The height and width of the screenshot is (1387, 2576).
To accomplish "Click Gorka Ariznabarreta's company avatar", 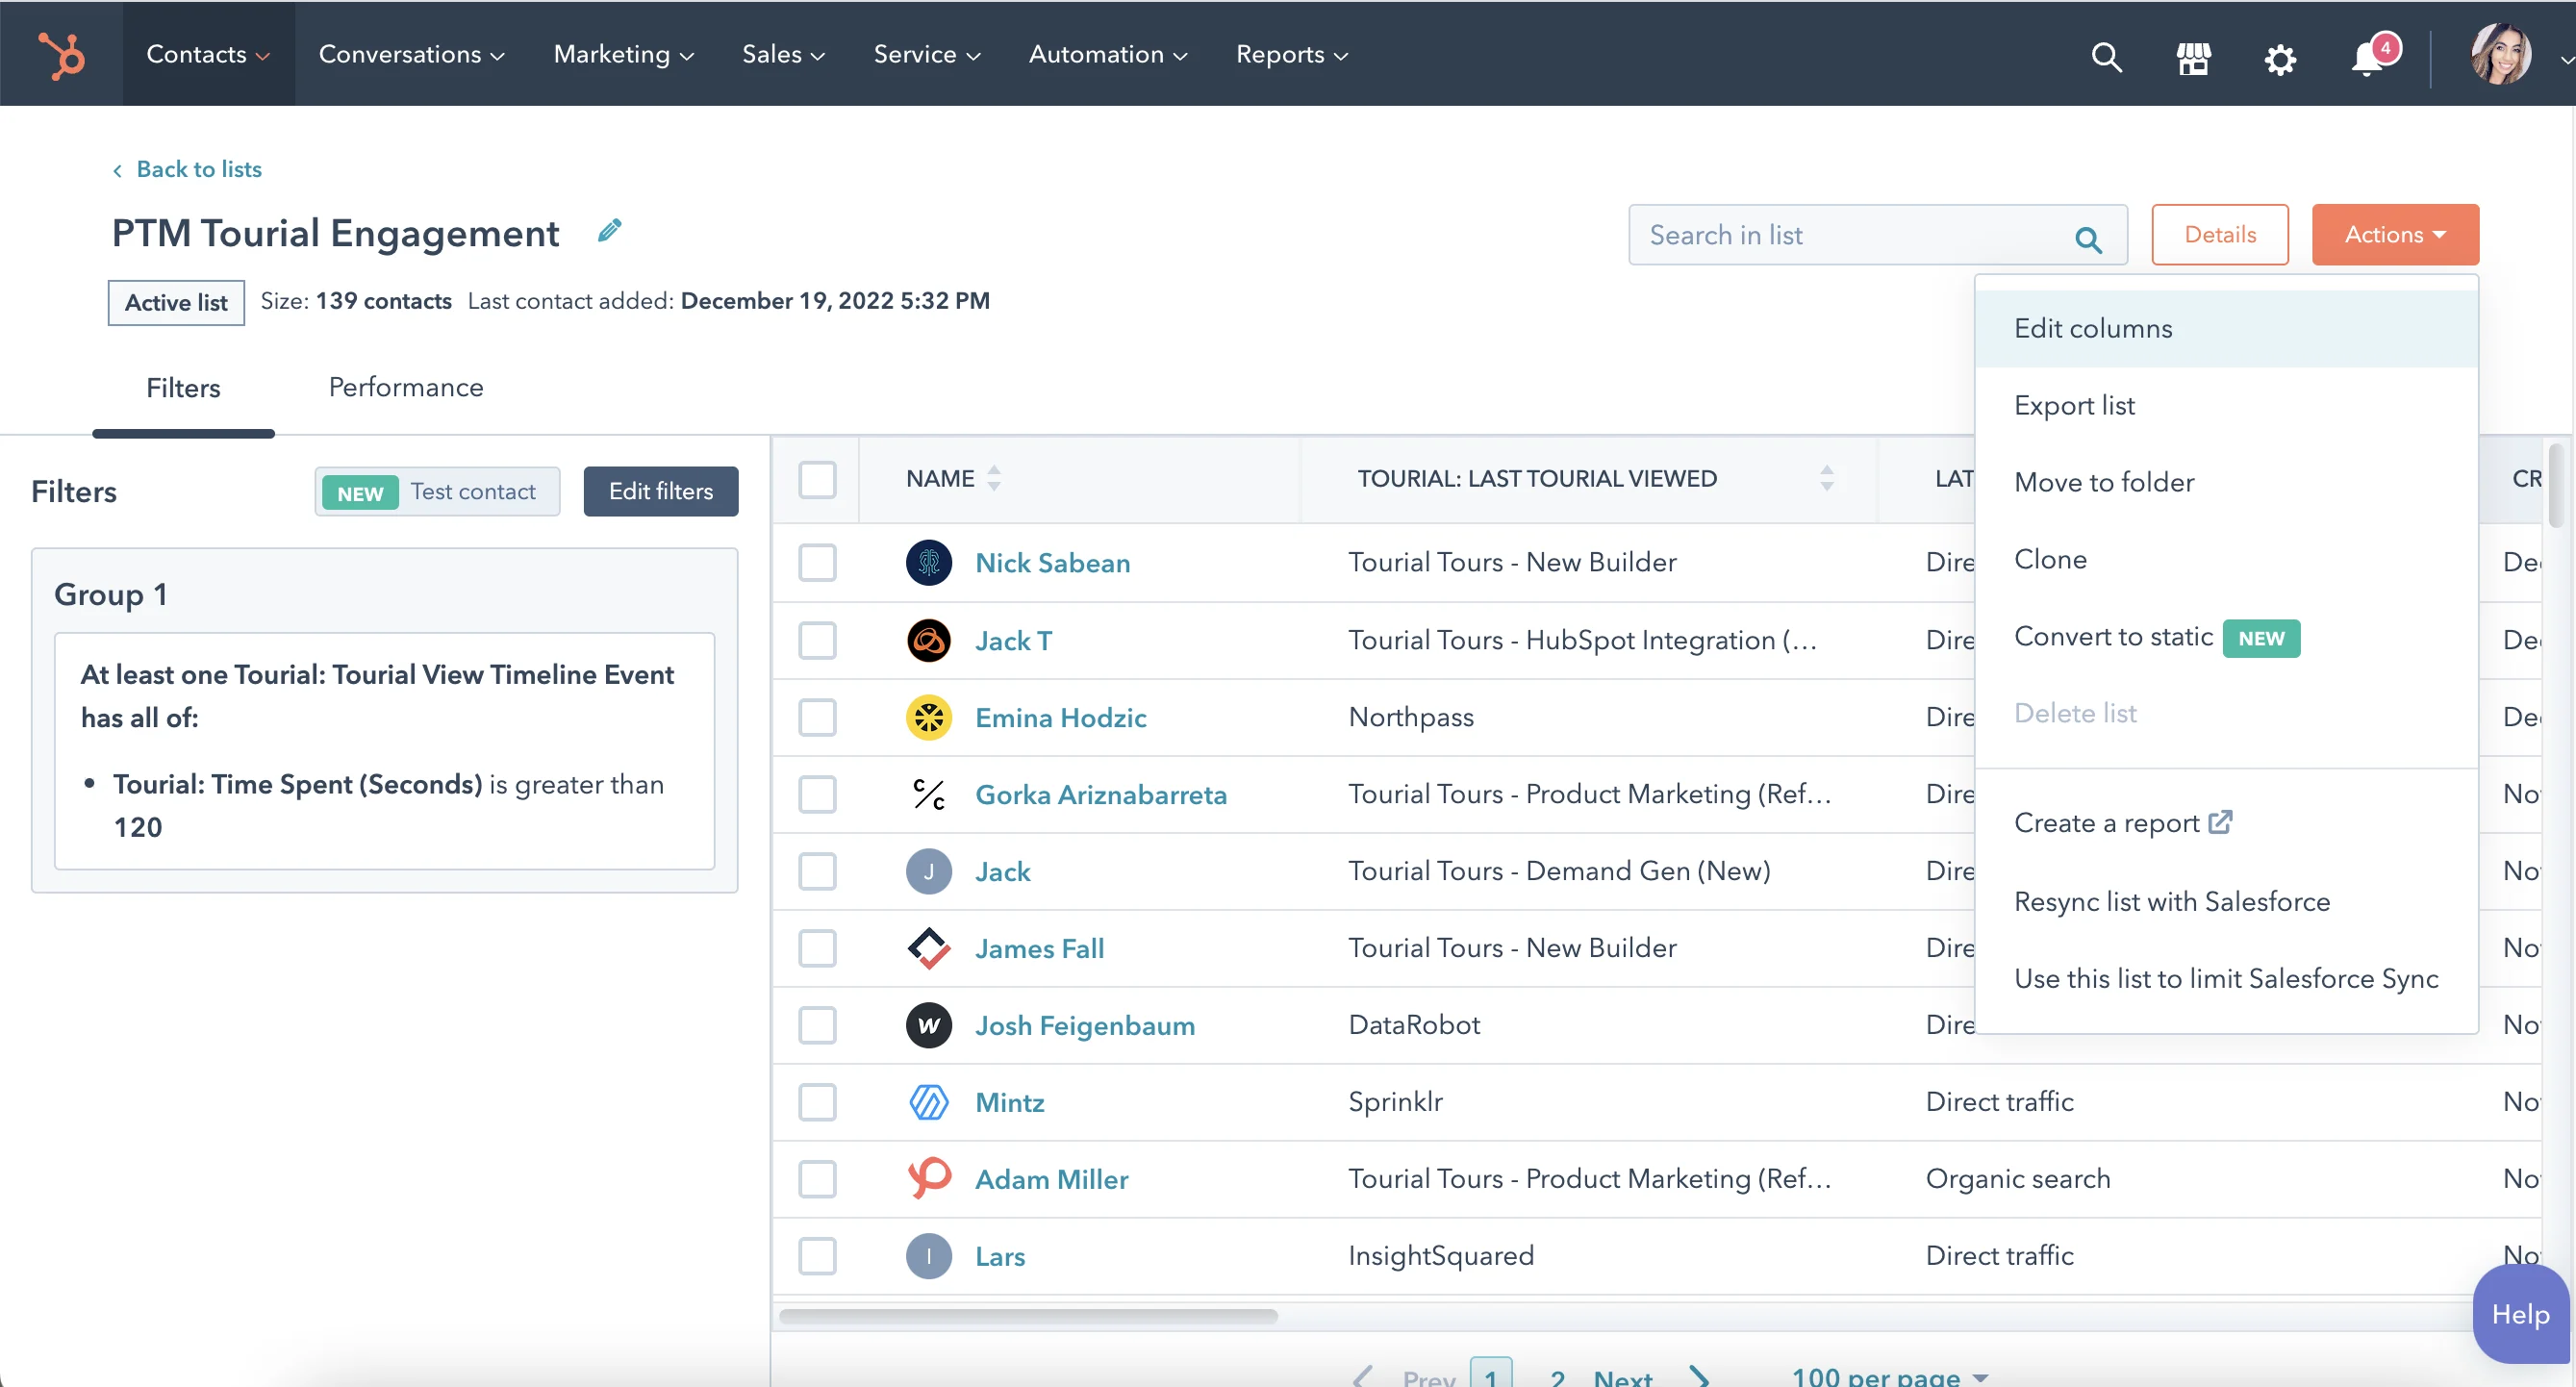I will pyautogui.click(x=928, y=794).
